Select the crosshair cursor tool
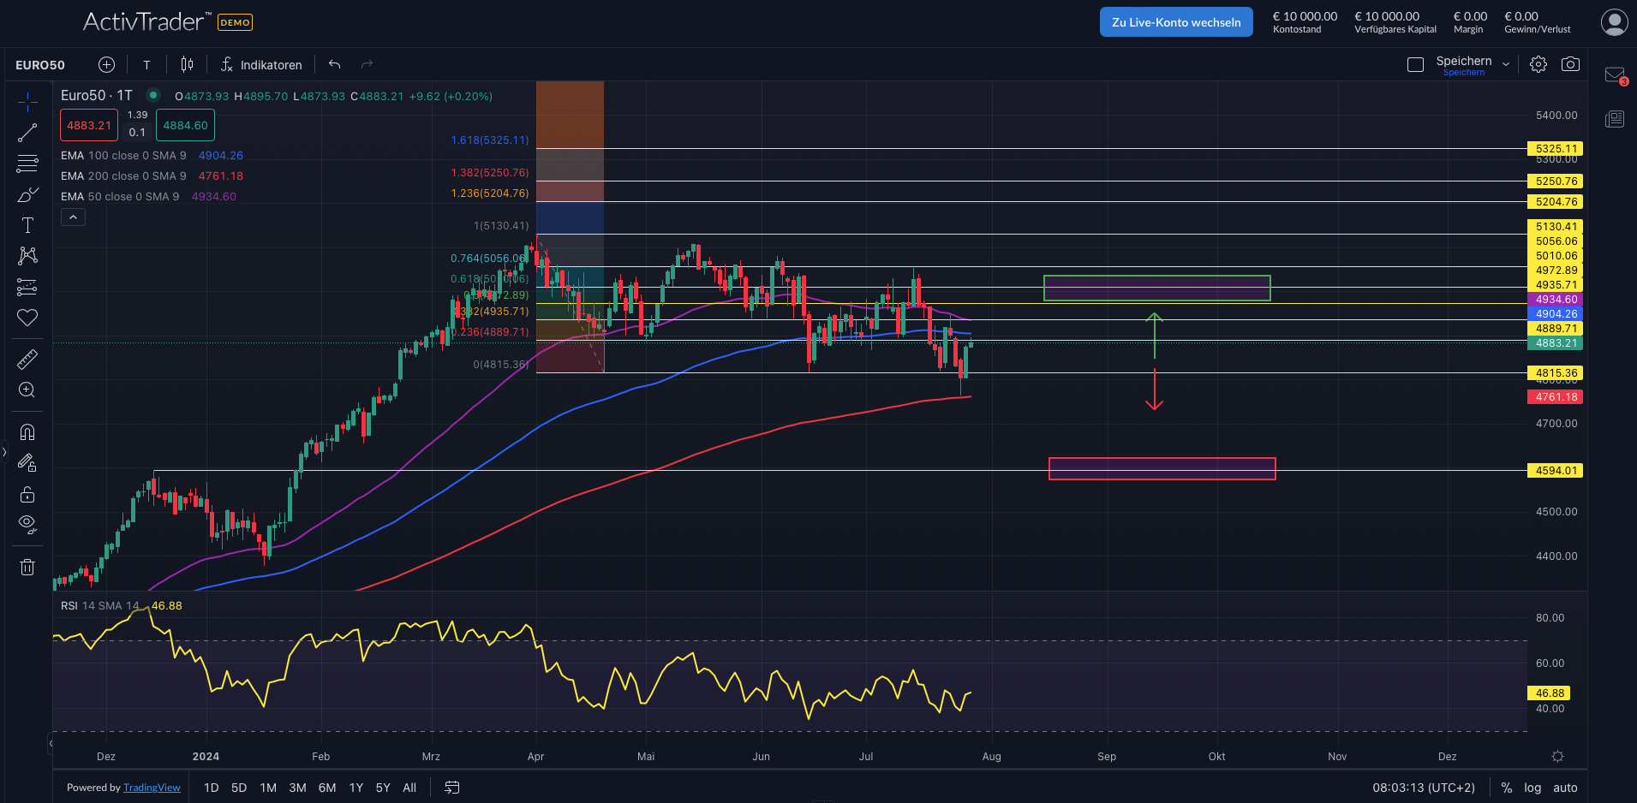 27,100
